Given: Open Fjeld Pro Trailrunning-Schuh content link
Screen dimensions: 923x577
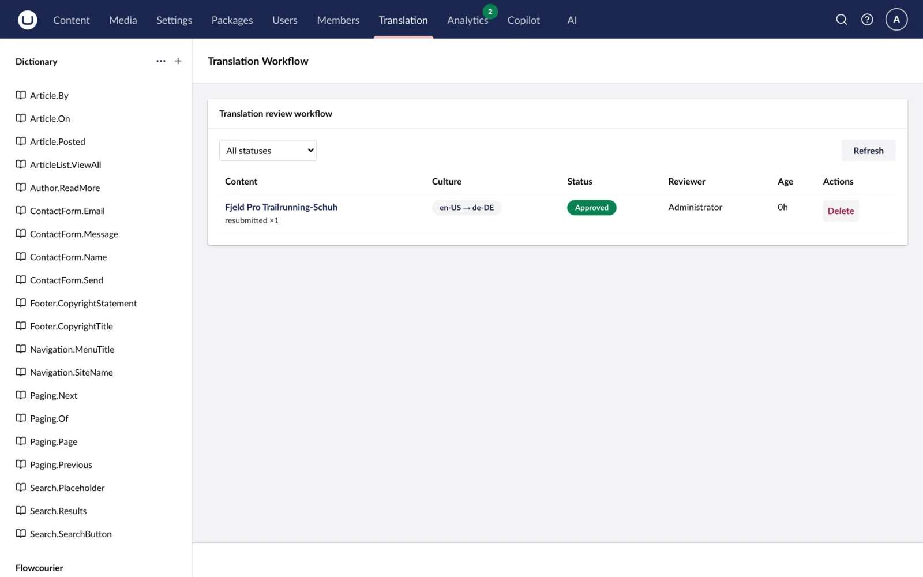Looking at the screenshot, I should [281, 207].
